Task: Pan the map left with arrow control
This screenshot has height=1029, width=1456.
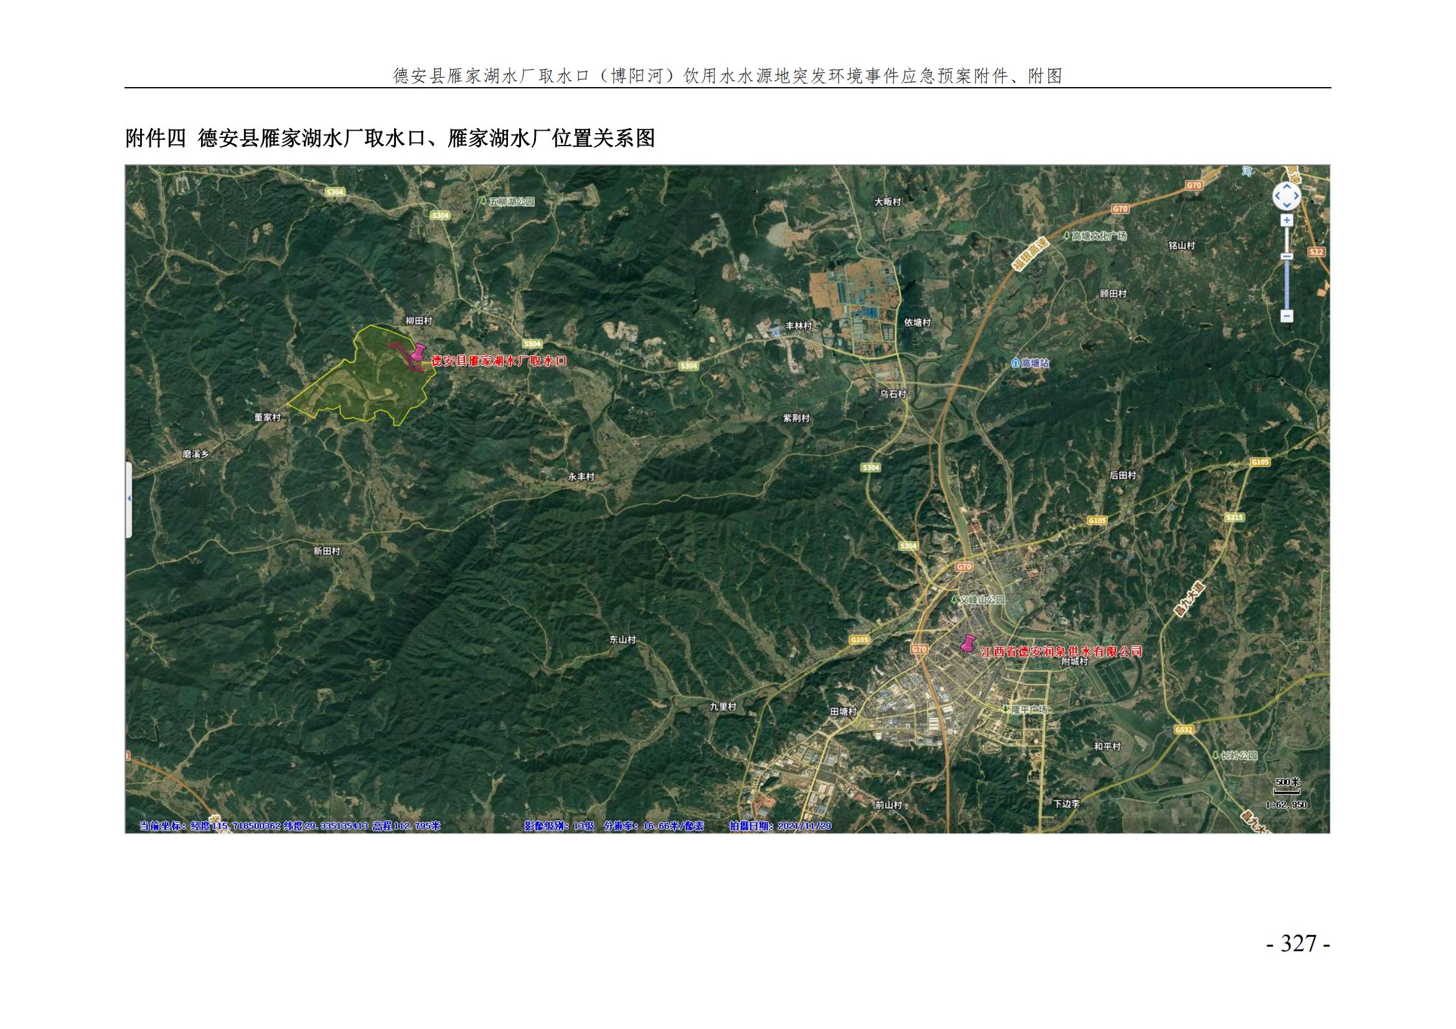Action: pyautogui.click(x=1277, y=197)
